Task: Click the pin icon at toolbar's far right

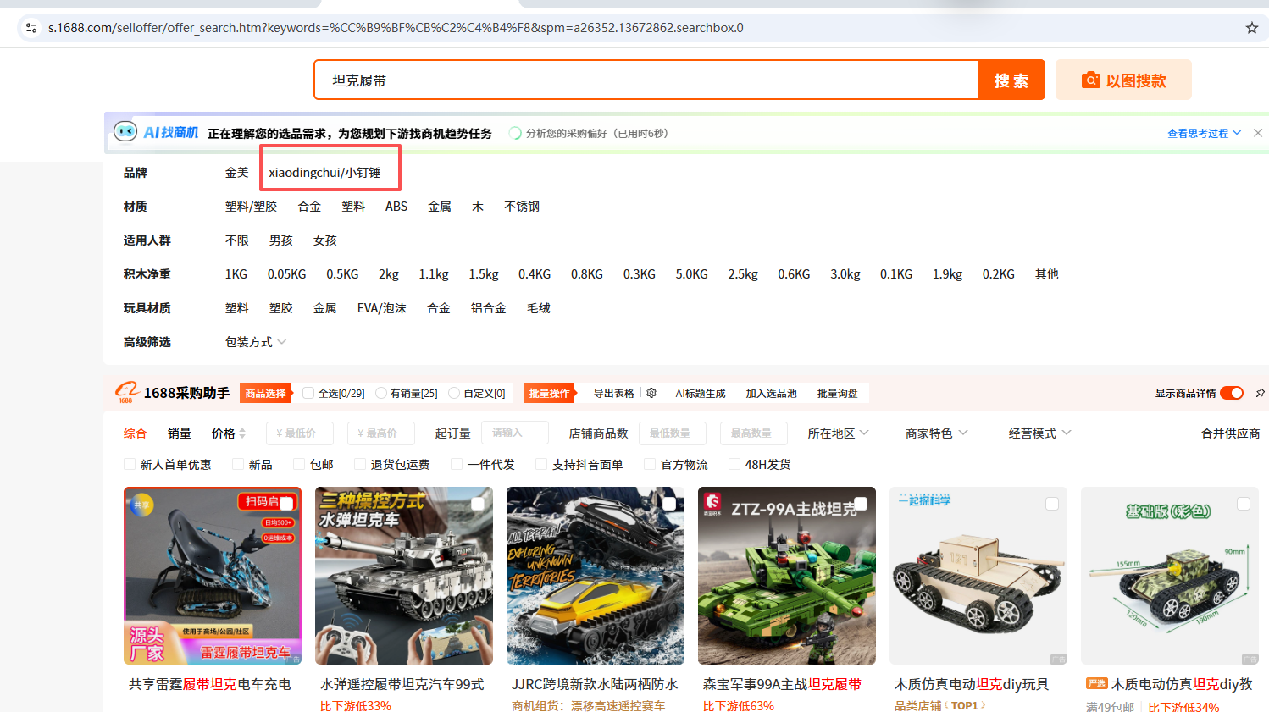Action: tap(1261, 393)
